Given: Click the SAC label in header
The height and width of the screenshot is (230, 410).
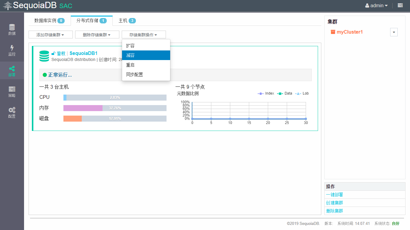Looking at the screenshot, I should point(66,6).
